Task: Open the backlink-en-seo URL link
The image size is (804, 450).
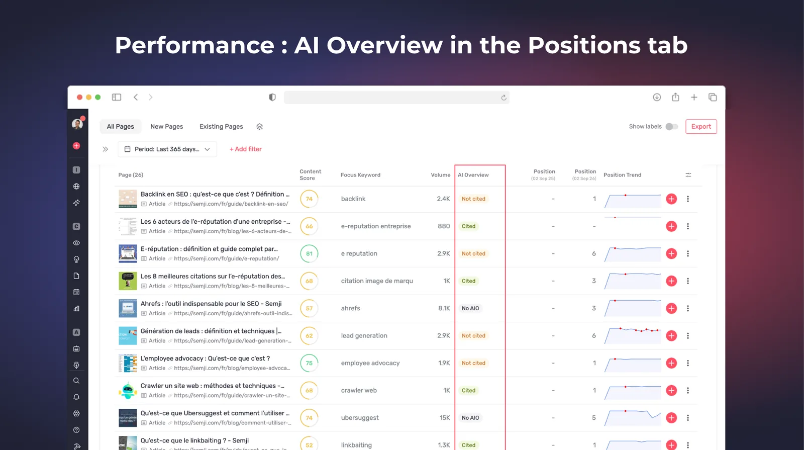Action: 231,204
